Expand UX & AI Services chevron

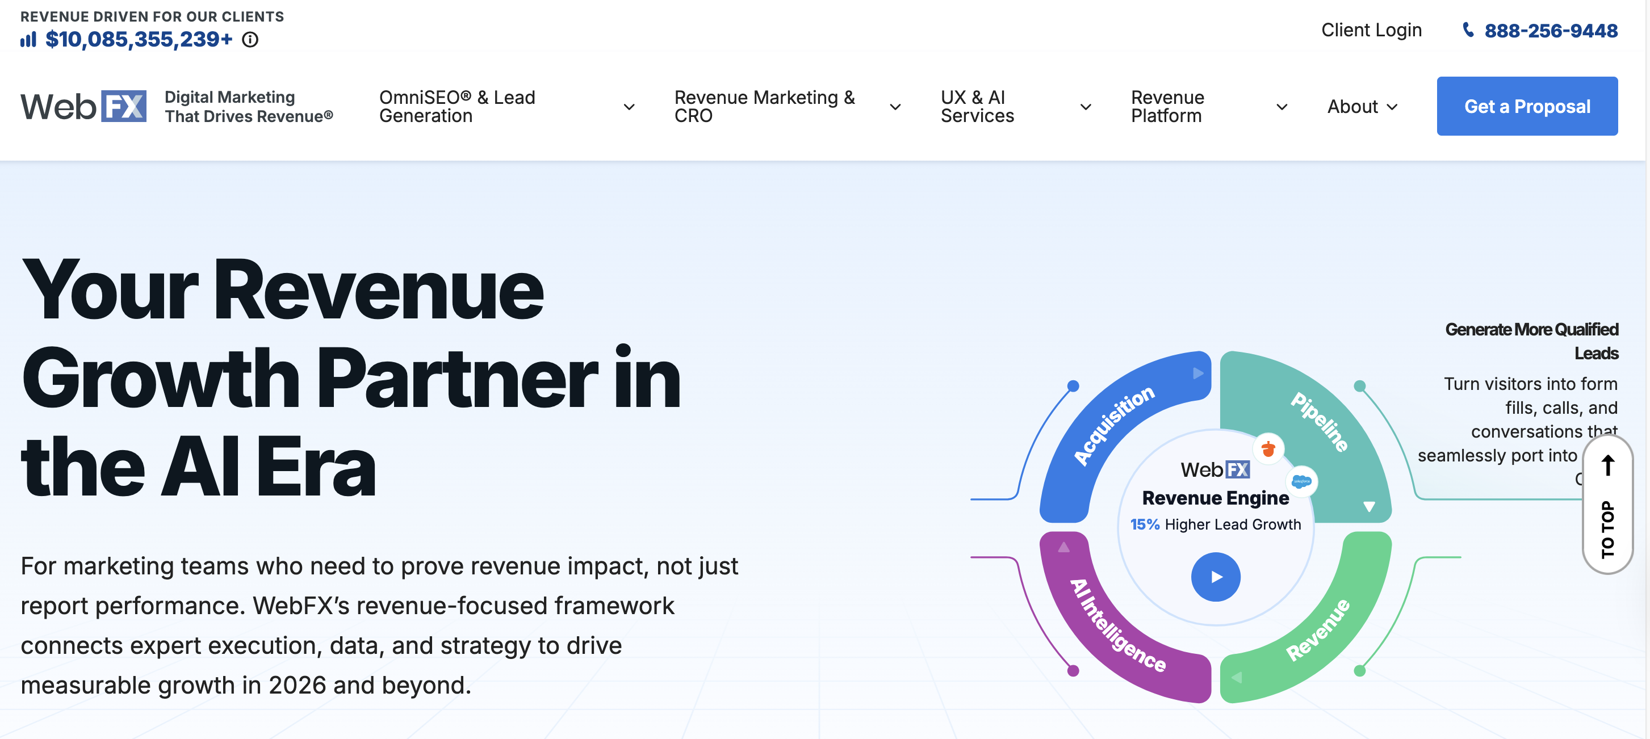(x=1085, y=107)
